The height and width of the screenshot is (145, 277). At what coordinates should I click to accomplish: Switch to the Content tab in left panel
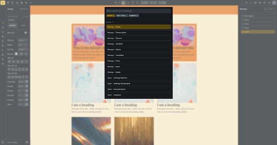click(12, 25)
